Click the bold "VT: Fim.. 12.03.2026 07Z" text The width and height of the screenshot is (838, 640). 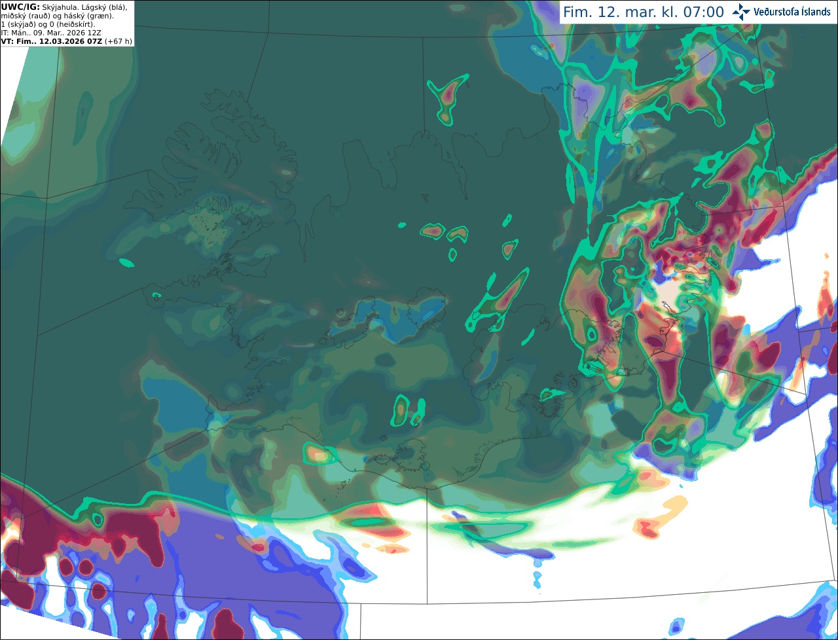pos(51,41)
